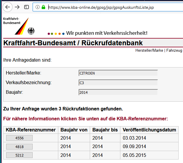Open recall reference number 4818
Image resolution: width=183 pixels, height=163 pixels.
point(19,147)
